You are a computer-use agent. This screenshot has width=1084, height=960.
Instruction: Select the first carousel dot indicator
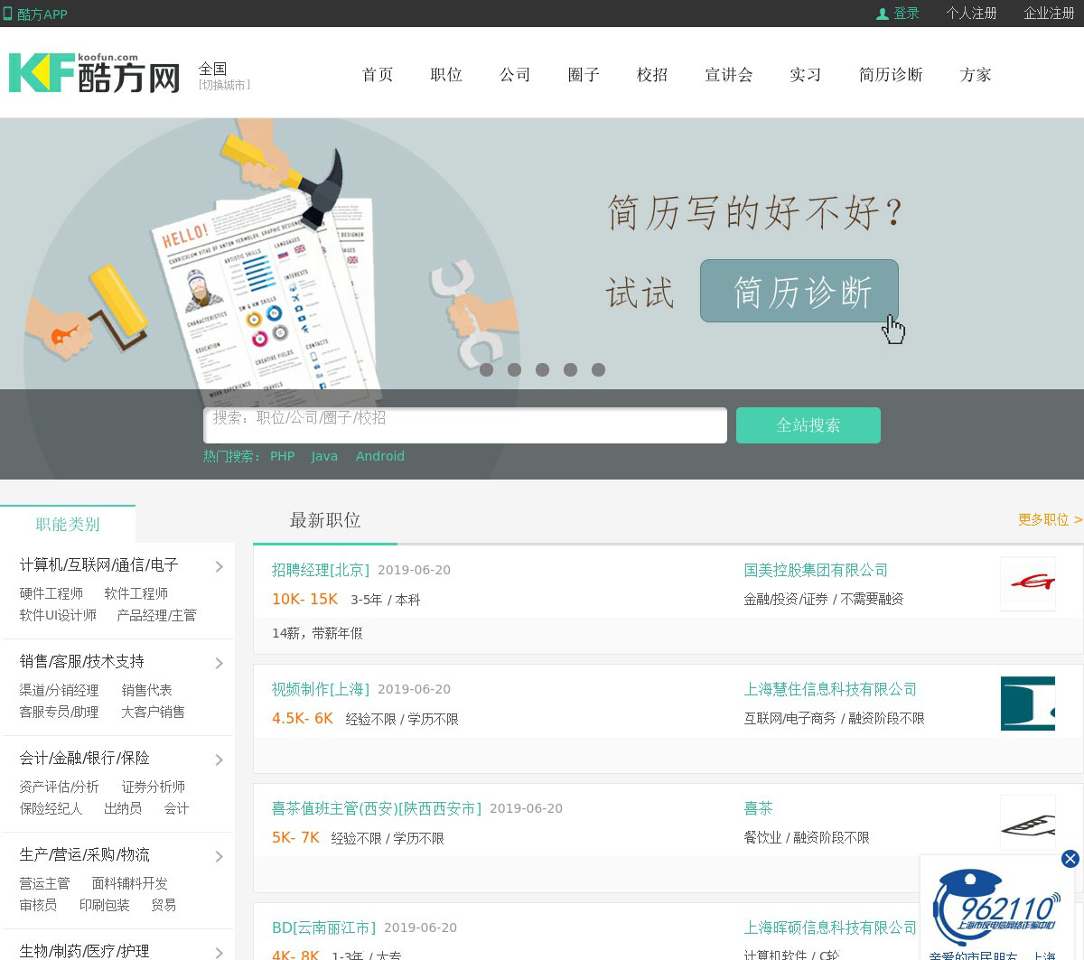486,369
